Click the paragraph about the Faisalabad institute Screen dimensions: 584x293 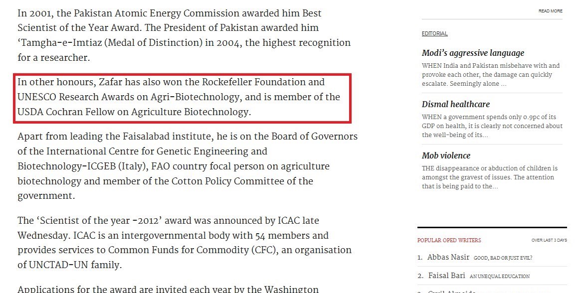click(187, 166)
